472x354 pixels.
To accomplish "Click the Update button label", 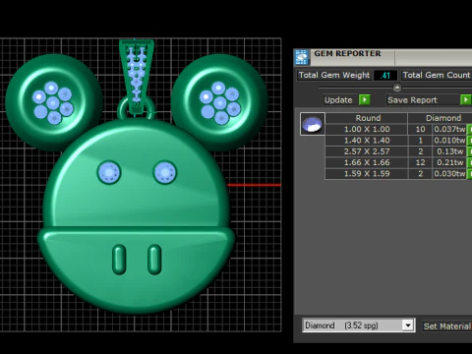I will 338,100.
